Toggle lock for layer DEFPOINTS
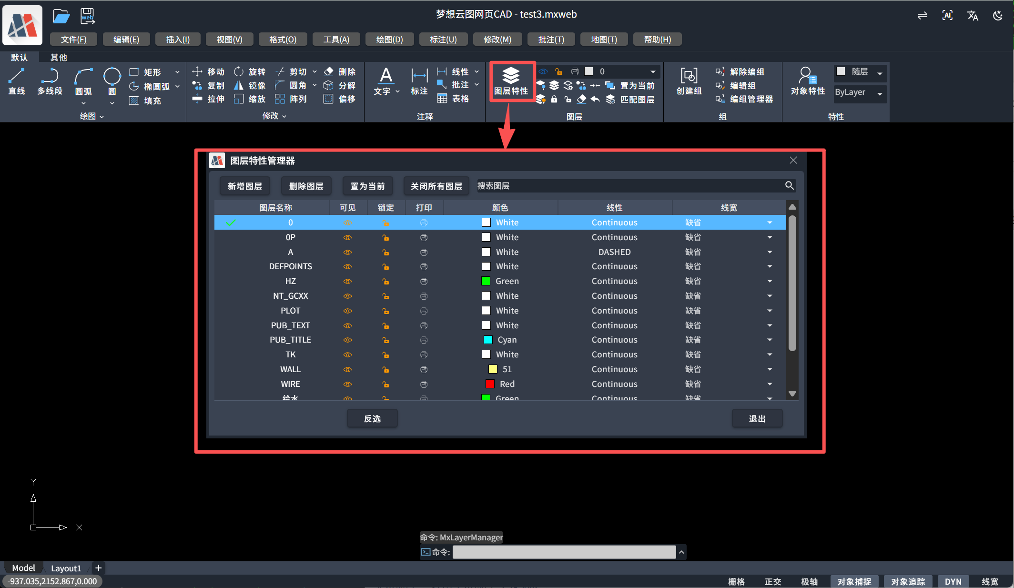 [386, 266]
